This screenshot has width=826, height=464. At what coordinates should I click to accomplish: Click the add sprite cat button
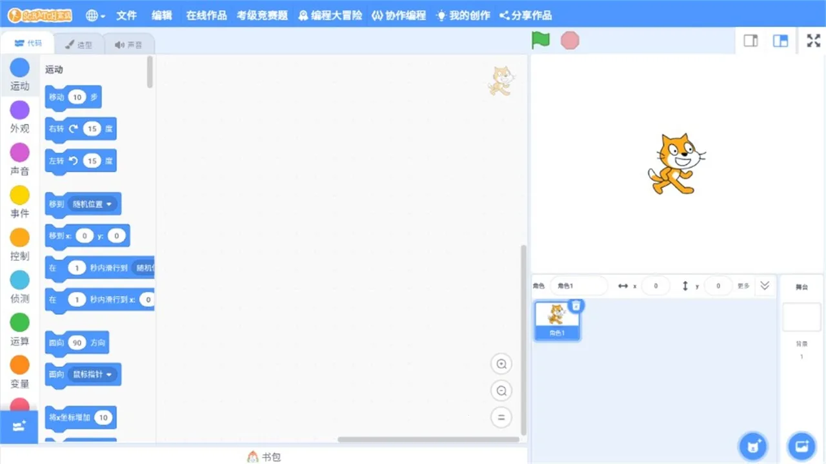[753, 446]
